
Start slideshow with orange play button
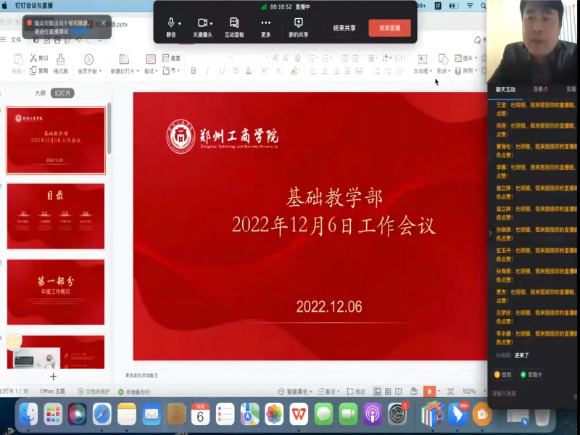point(429,391)
